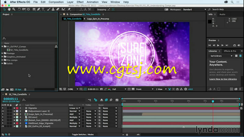
Task: Open the Layer menu
Action: [70, 2]
